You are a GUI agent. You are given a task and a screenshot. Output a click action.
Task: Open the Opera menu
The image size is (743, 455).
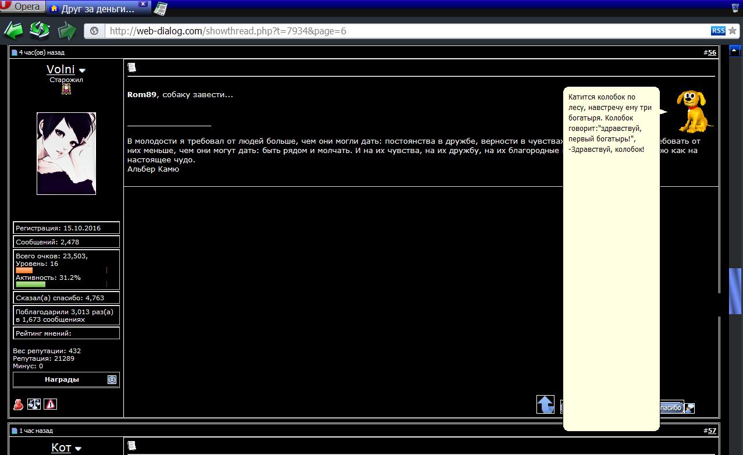22,7
